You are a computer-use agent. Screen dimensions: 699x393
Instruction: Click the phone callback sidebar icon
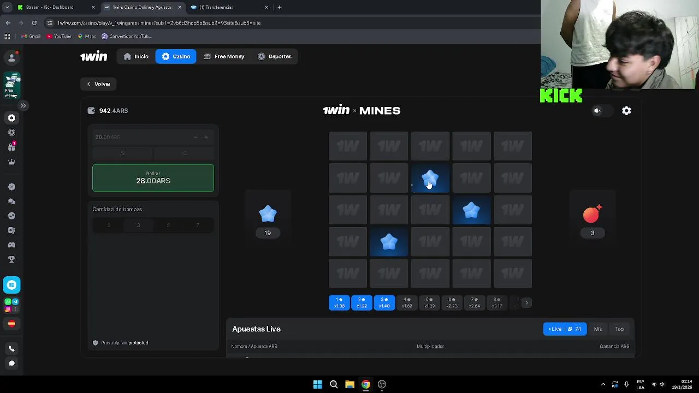coord(11,349)
